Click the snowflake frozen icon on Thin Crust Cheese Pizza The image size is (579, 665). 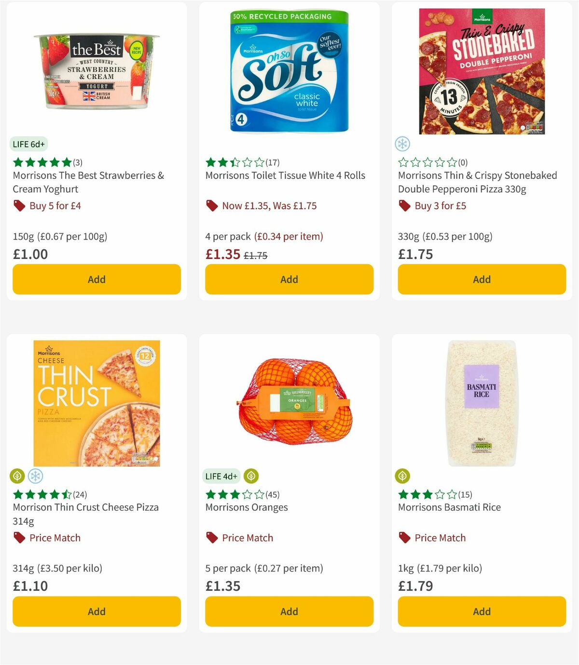click(x=36, y=475)
